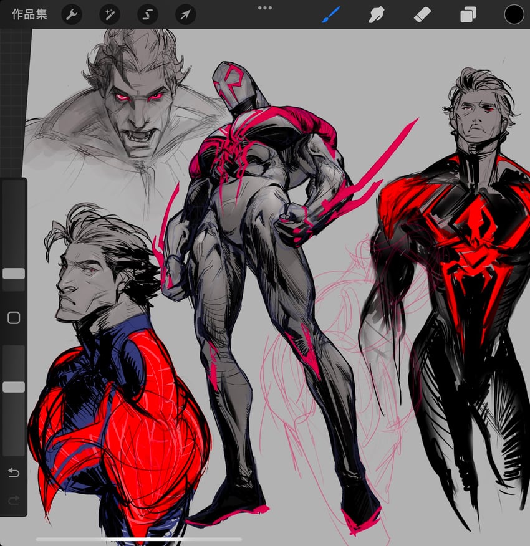The width and height of the screenshot is (530, 546).
Task: Select the Smudge finger tool
Action: pos(377,15)
